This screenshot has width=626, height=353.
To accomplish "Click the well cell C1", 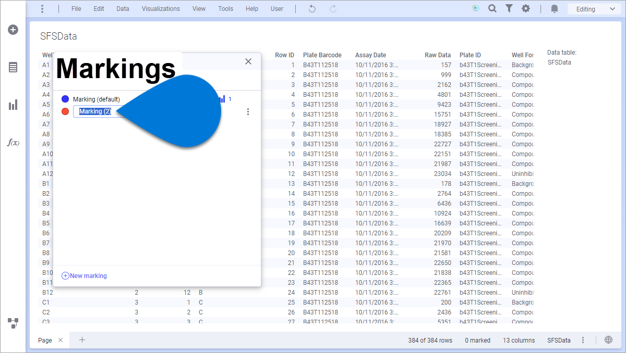I will [x=46, y=302].
